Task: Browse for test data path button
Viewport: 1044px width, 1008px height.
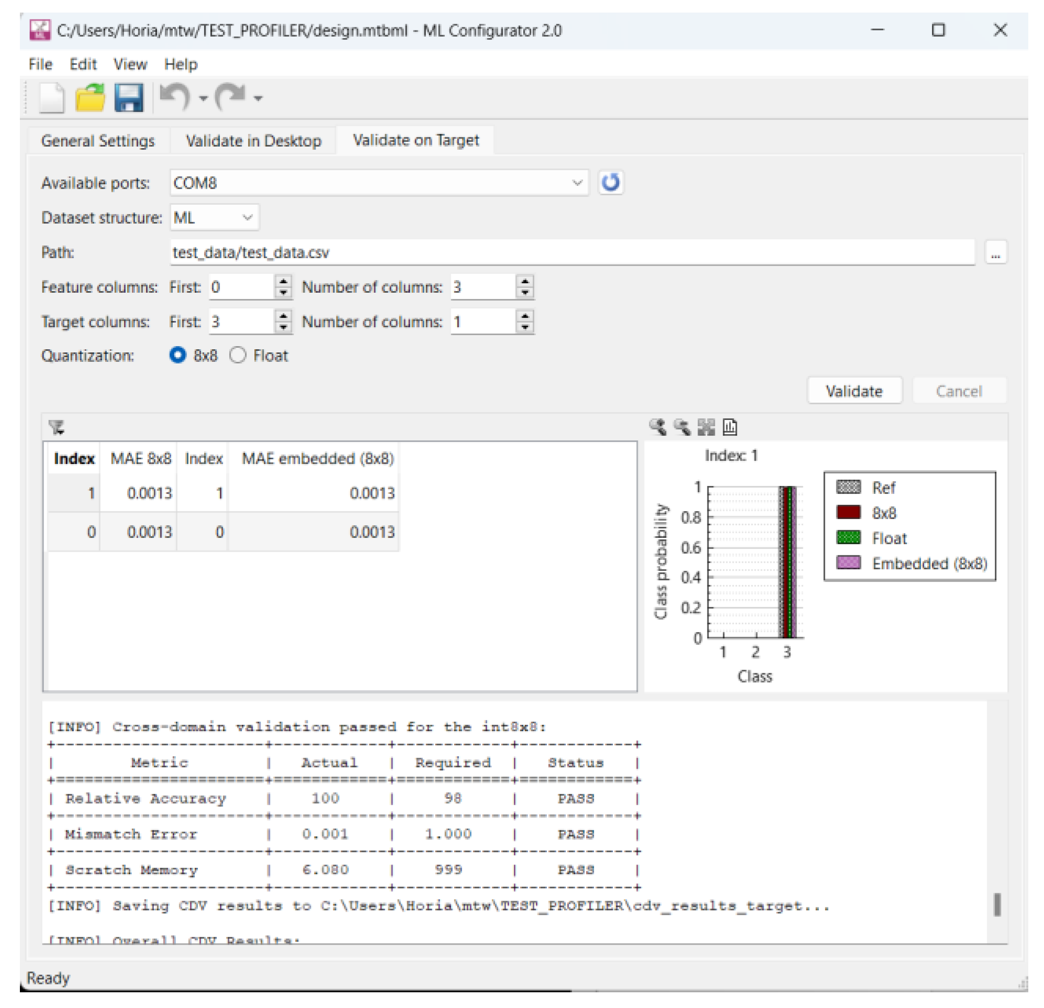Action: [995, 252]
